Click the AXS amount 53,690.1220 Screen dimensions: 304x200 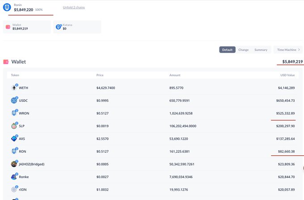(x=178, y=139)
